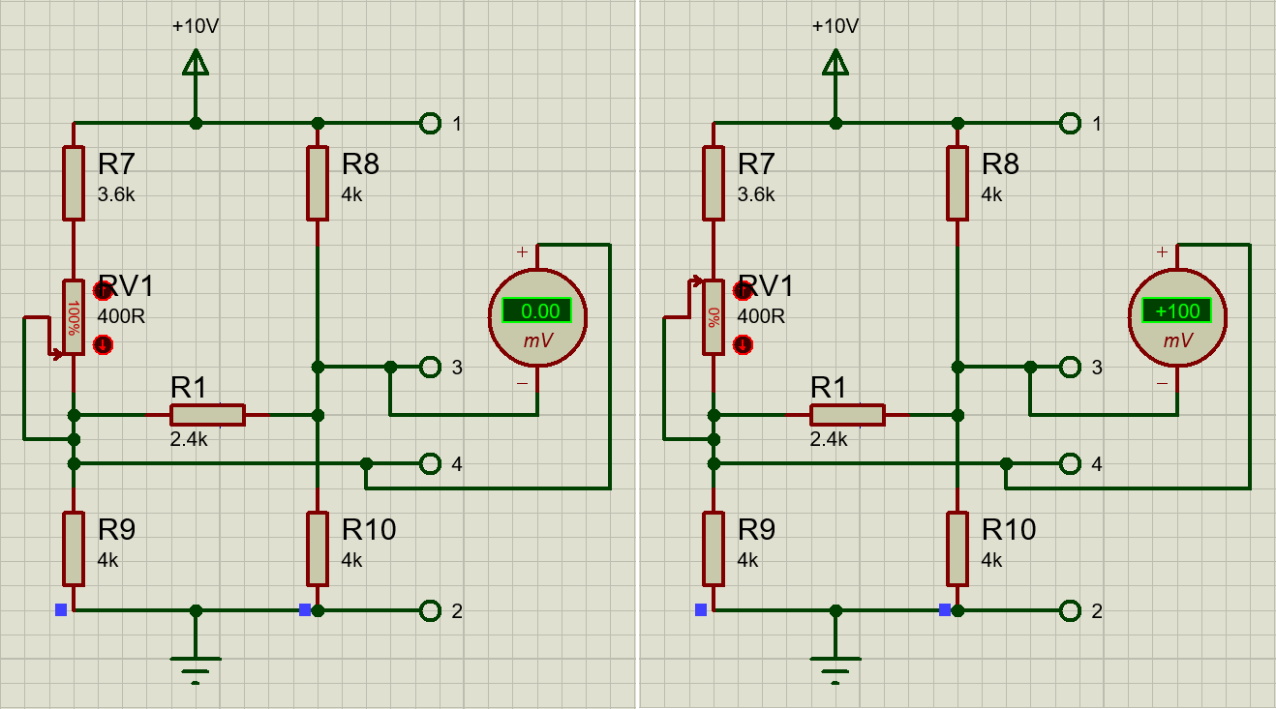
Task: Select resistor R8 in the +100 mV circuit
Action: [x=957, y=183]
